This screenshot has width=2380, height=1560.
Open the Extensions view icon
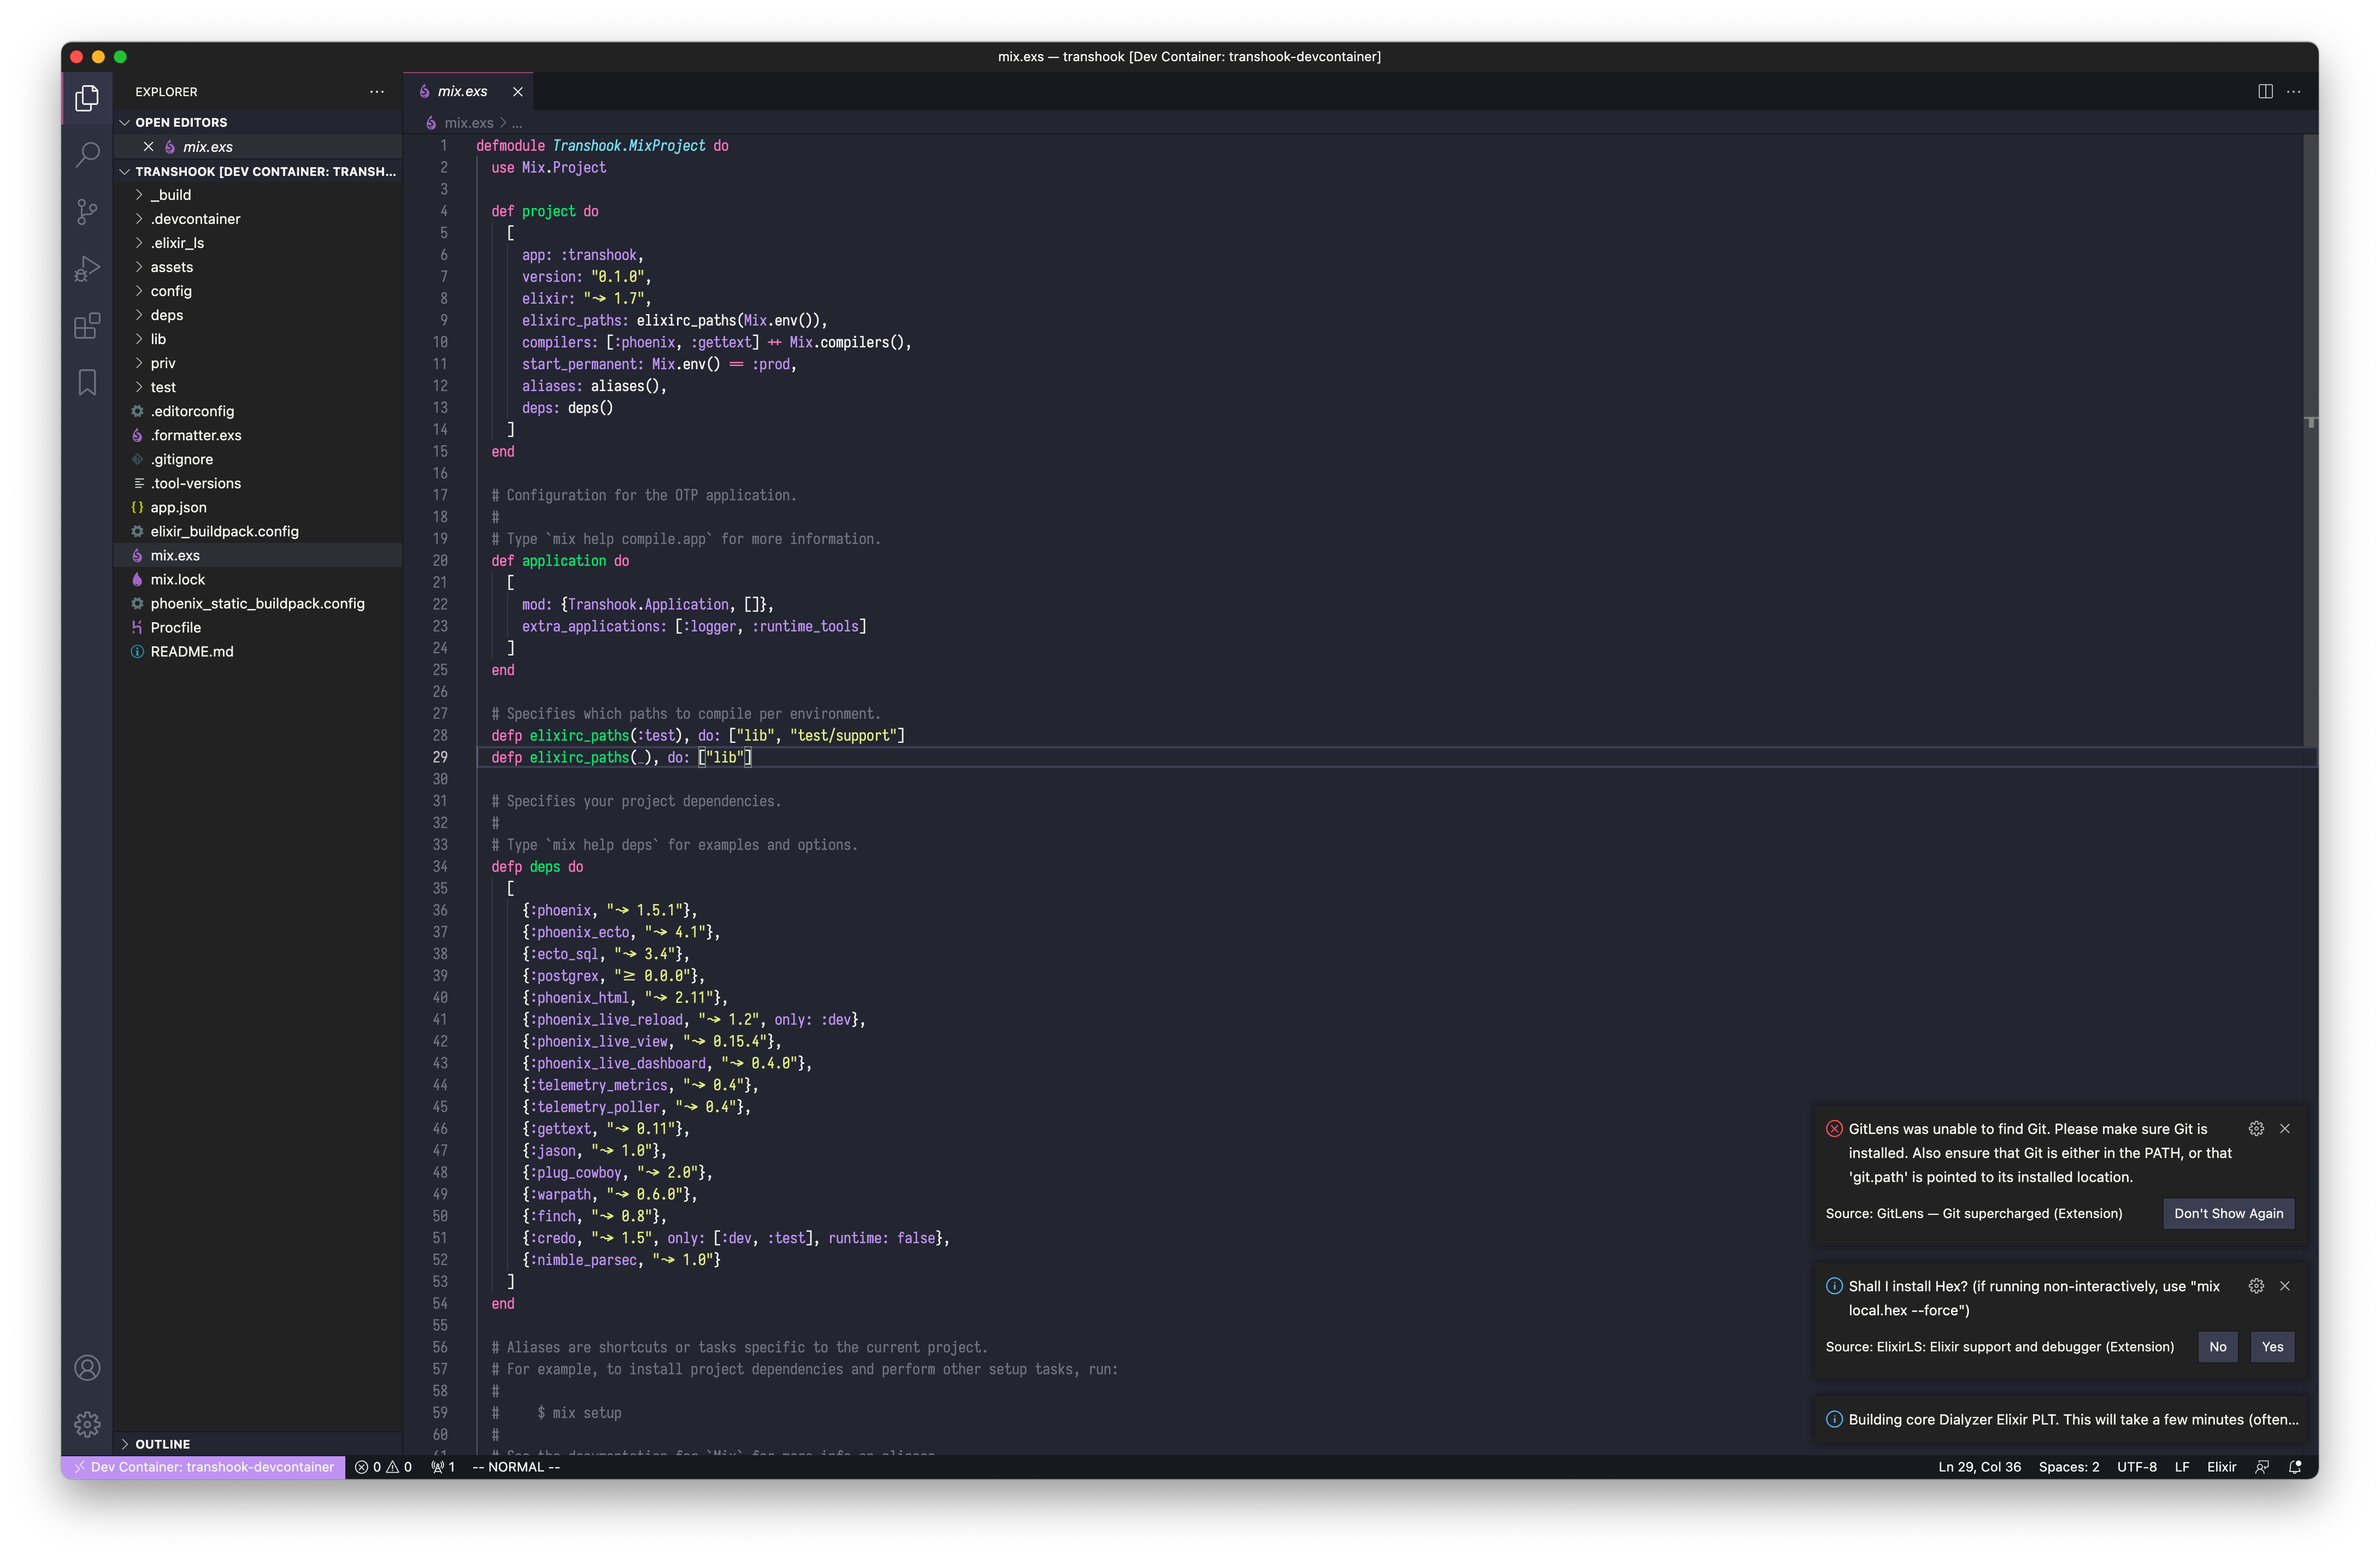click(x=87, y=325)
